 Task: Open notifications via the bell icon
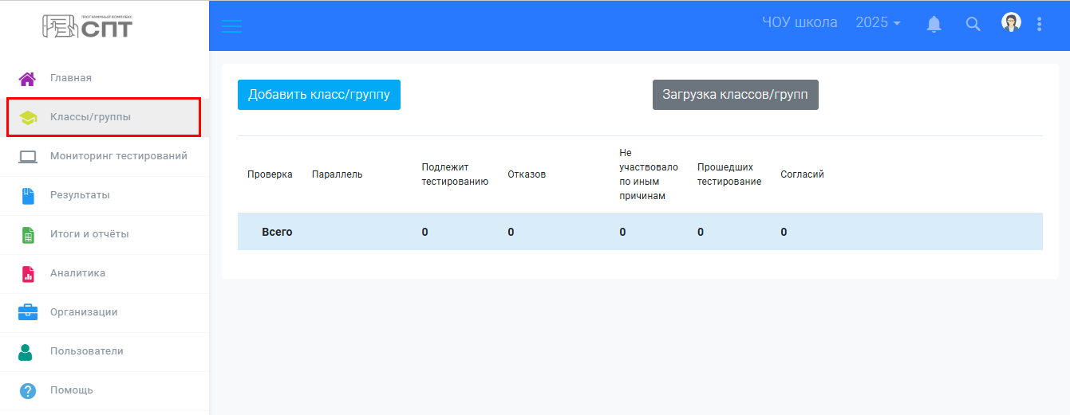934,25
